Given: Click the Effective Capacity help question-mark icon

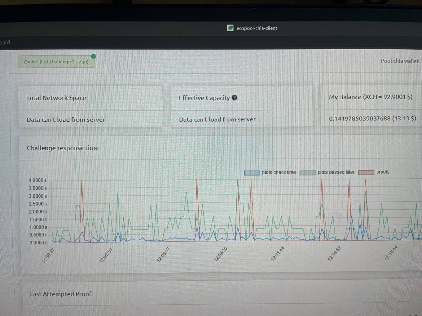Looking at the screenshot, I should click(234, 97).
